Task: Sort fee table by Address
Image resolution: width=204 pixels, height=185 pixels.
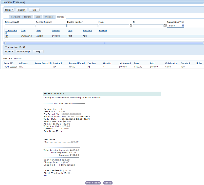Action: pyautogui.click(x=23, y=63)
